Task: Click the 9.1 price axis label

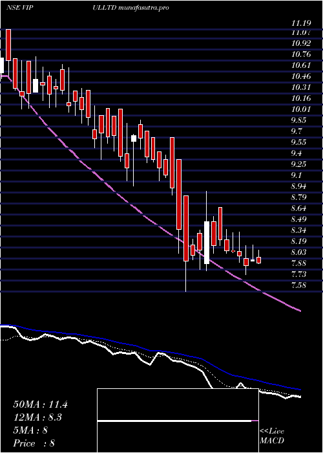Action: click(297, 175)
